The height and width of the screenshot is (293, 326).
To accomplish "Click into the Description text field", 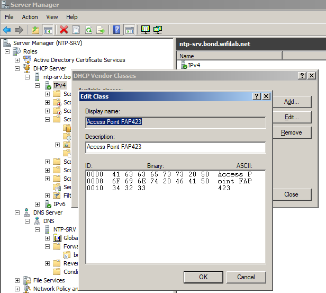I will [x=175, y=147].
